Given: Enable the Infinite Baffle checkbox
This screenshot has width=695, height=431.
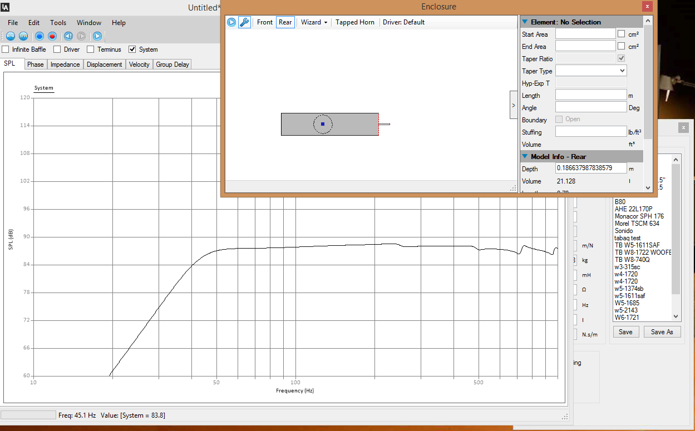Looking at the screenshot, I should coord(6,49).
